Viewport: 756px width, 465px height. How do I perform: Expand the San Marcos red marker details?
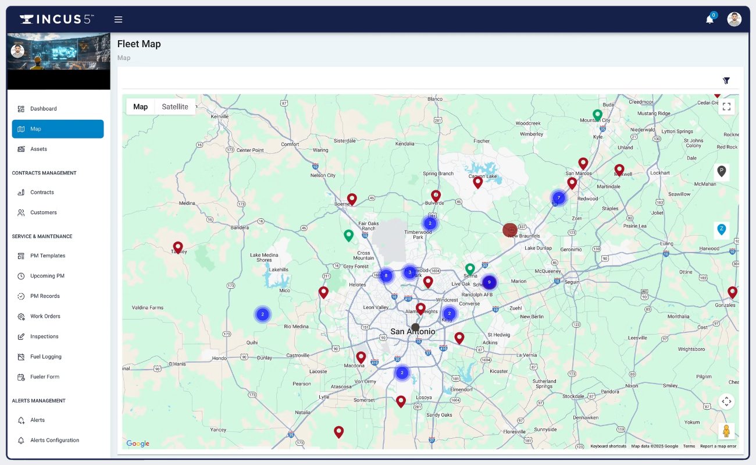(583, 163)
